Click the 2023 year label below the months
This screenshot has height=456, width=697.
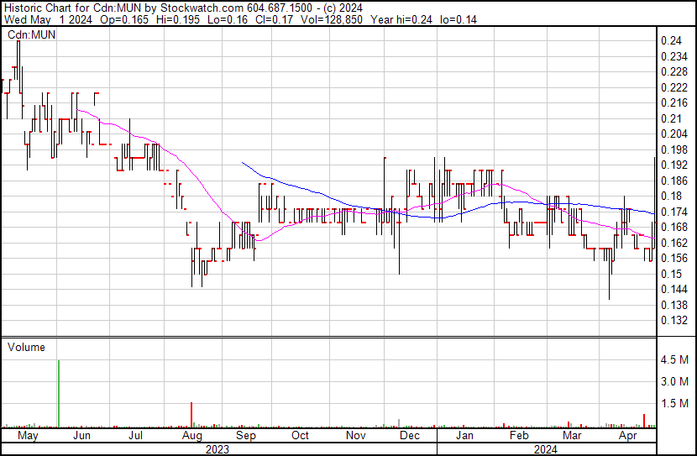218,448
